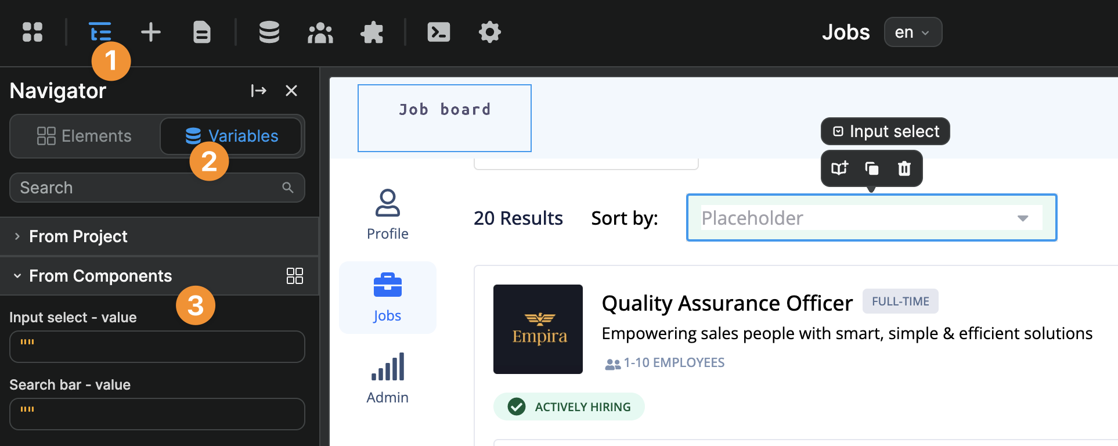Collapse the From Components section
The width and height of the screenshot is (1118, 446).
tap(17, 276)
